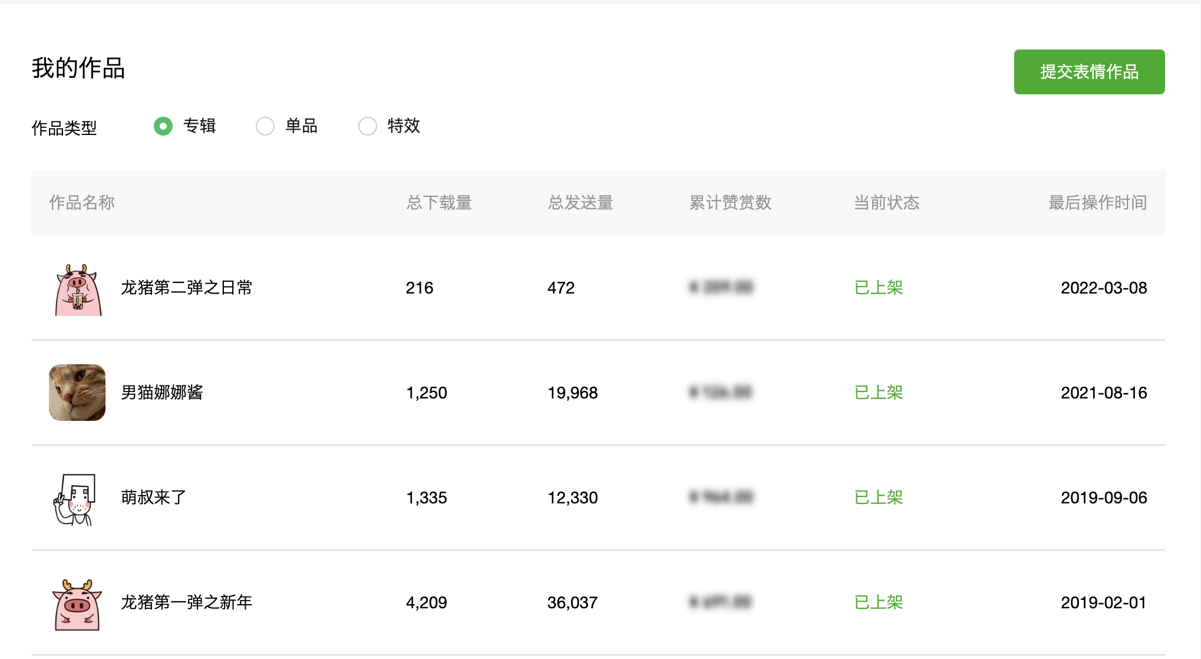Open the dragon pig new year thumbnail
1201x659 pixels.
coord(77,604)
